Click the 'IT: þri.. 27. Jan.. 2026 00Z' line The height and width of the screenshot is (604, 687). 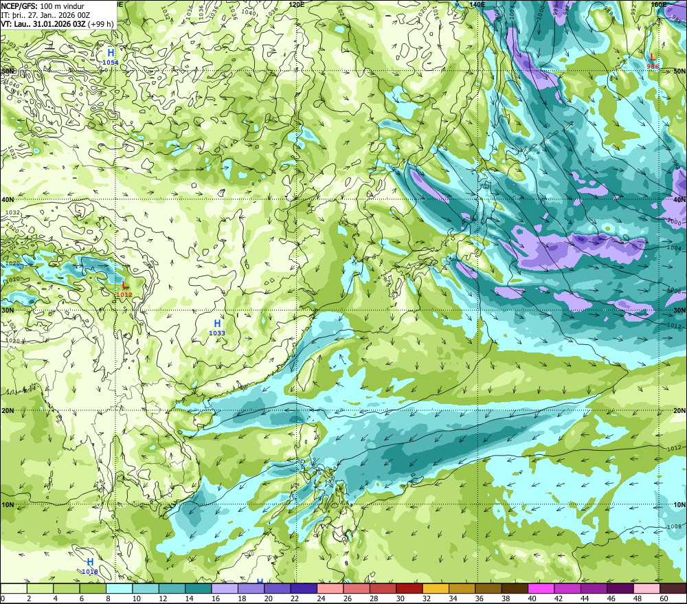(45, 15)
